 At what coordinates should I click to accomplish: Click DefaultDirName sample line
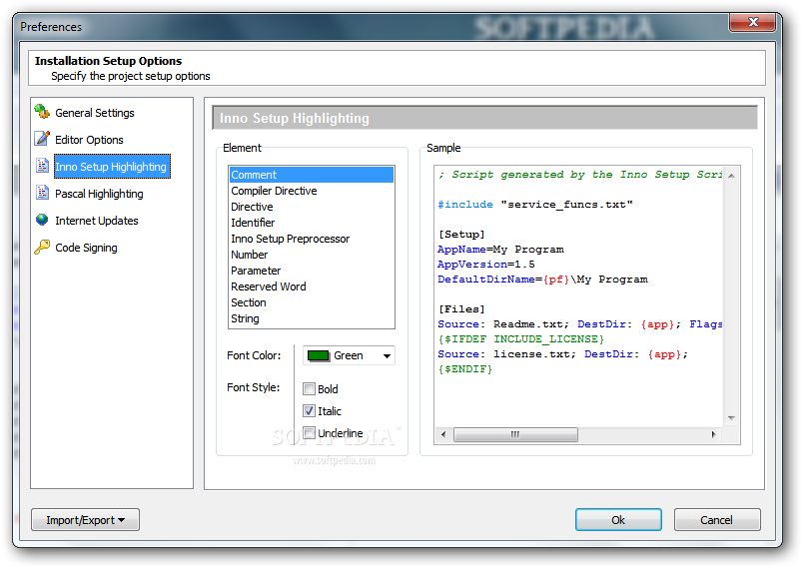542,280
